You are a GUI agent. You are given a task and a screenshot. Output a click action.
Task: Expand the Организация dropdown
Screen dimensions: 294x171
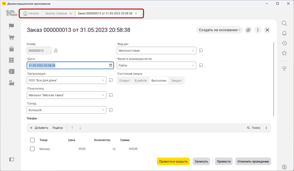click(103, 80)
